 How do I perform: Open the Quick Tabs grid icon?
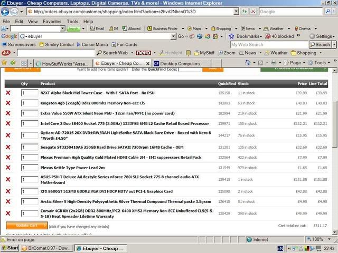[x=24, y=63]
